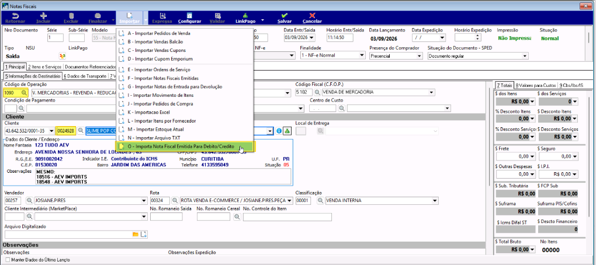Open the Configurar toolbar icon
The image size is (596, 265).
[189, 16]
